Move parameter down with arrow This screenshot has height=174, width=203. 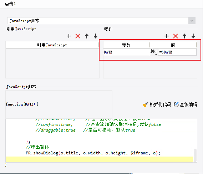click(193, 36)
